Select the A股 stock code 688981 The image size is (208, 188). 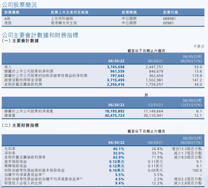click(169, 19)
